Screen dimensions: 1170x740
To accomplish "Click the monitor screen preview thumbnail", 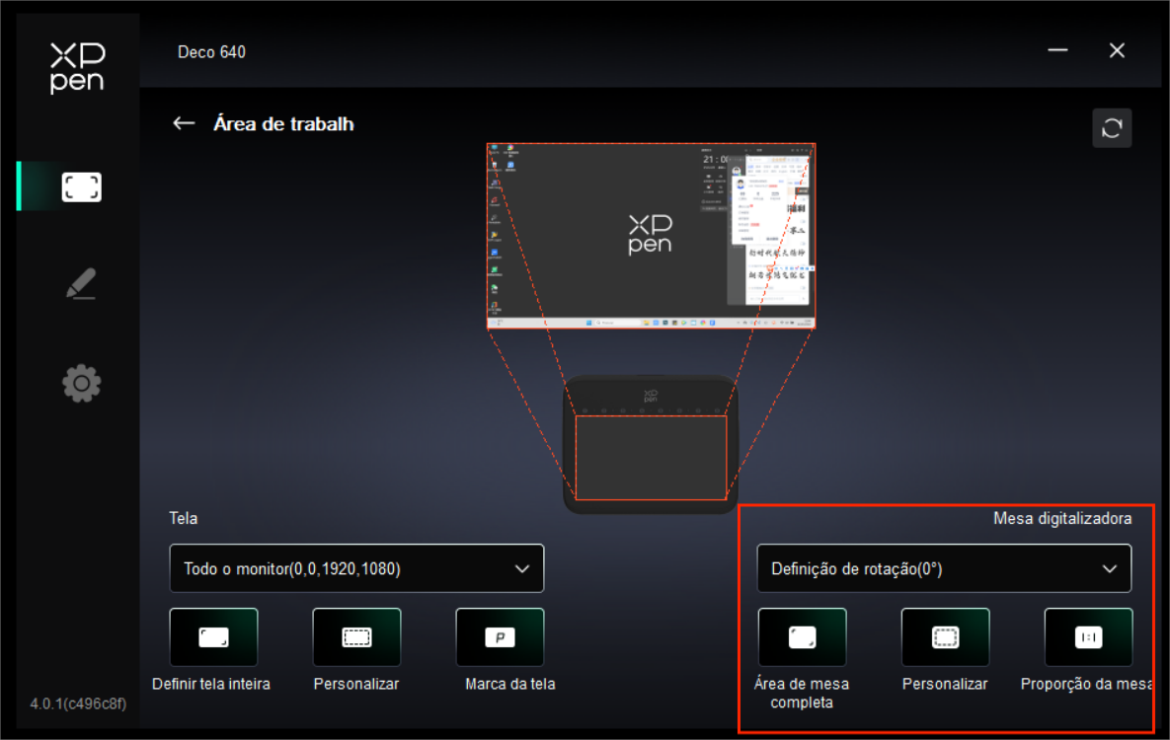I will [652, 236].
